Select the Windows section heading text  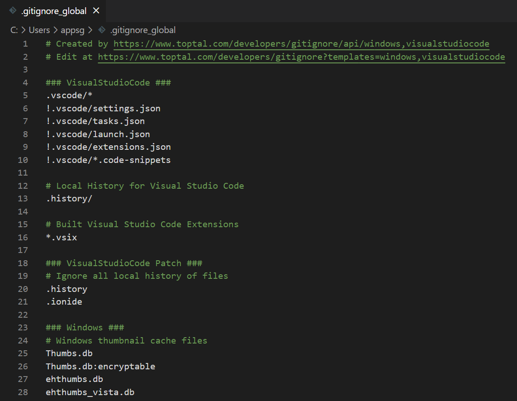click(85, 327)
